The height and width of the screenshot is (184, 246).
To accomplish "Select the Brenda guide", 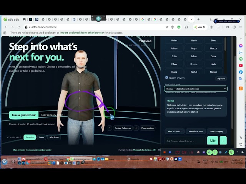I will click(194, 64).
